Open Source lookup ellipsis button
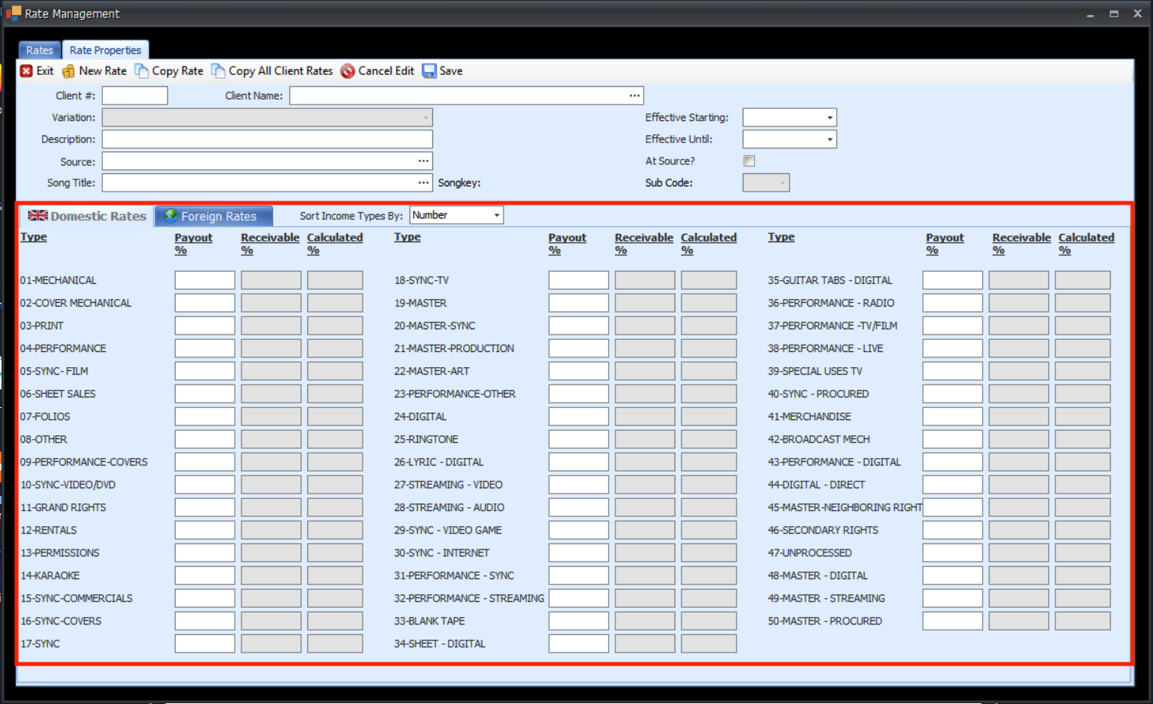Viewport: 1153px width, 704px height. click(x=423, y=160)
